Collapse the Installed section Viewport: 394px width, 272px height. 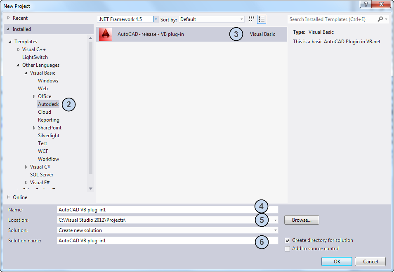coord(8,29)
